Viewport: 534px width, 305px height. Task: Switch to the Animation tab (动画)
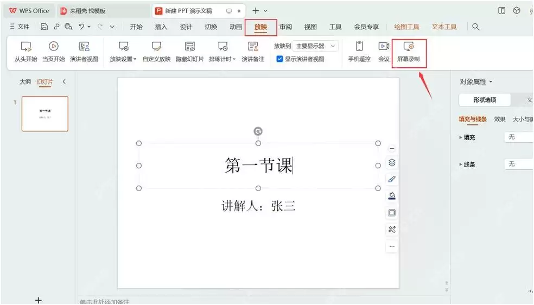coord(236,27)
